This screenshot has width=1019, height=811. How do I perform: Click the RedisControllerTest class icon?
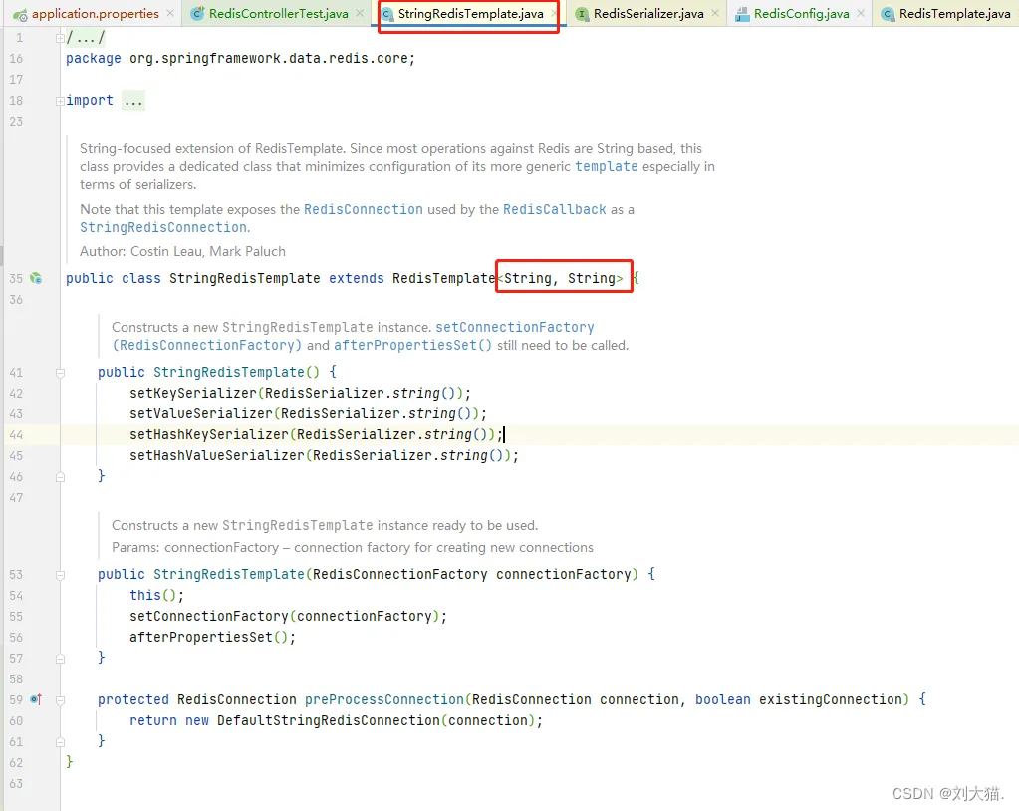pyautogui.click(x=197, y=13)
